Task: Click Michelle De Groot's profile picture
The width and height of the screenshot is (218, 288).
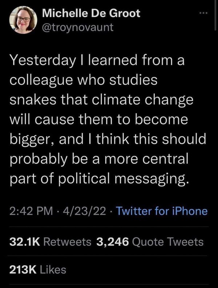Action: pos(23,20)
